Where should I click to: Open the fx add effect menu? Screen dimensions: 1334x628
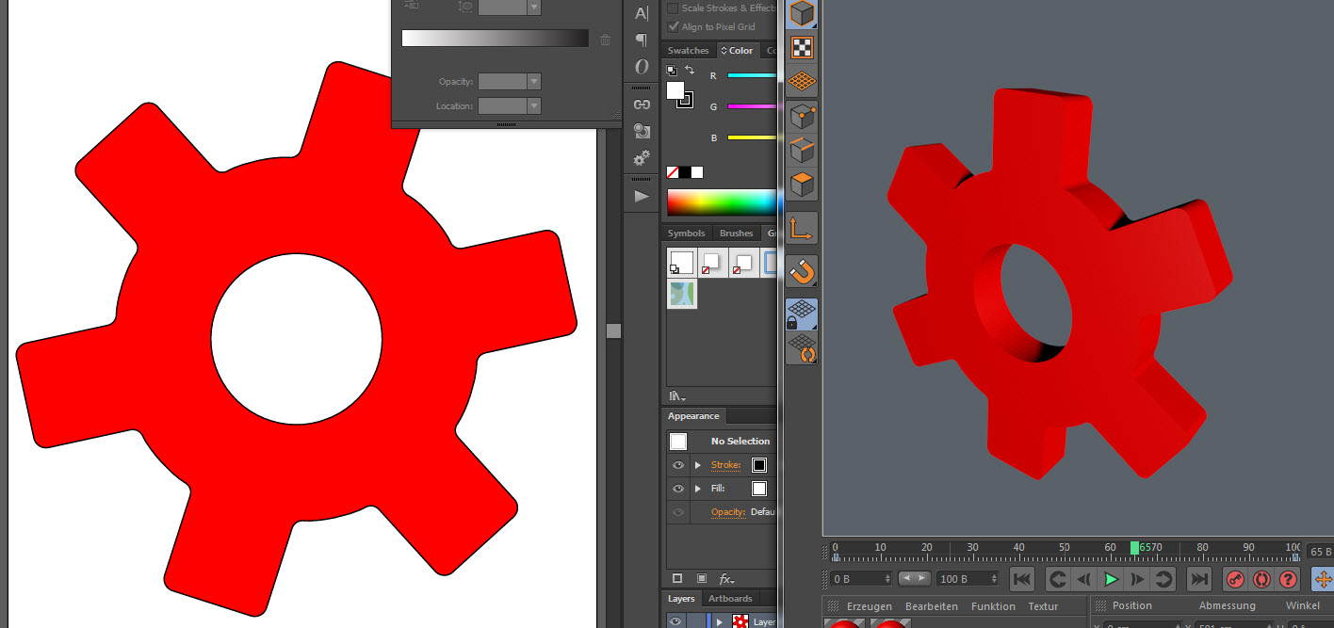pyautogui.click(x=726, y=579)
